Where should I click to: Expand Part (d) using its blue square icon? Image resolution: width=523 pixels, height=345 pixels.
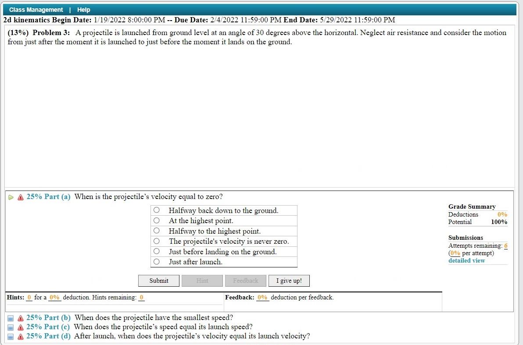coord(11,336)
